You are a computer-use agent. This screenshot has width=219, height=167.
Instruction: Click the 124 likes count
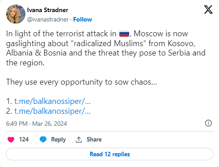[x=24, y=139]
